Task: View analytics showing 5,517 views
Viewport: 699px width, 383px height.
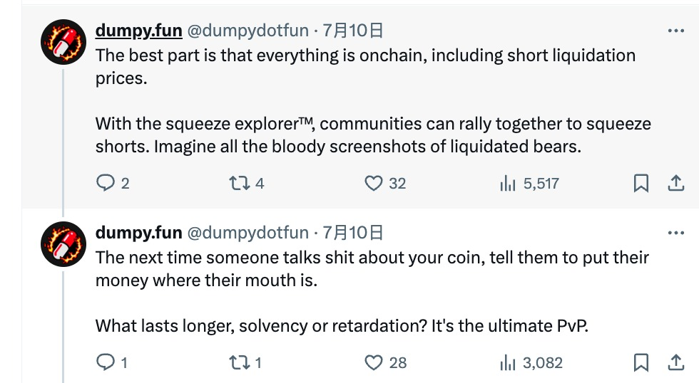Action: [508, 184]
